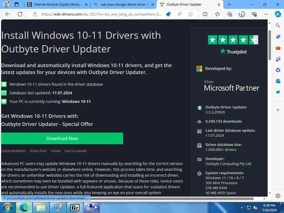284x213 pixels.
Task: View site information lock icon
Action: pos(35,14)
